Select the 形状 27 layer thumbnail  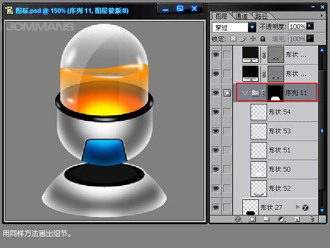[251, 207]
